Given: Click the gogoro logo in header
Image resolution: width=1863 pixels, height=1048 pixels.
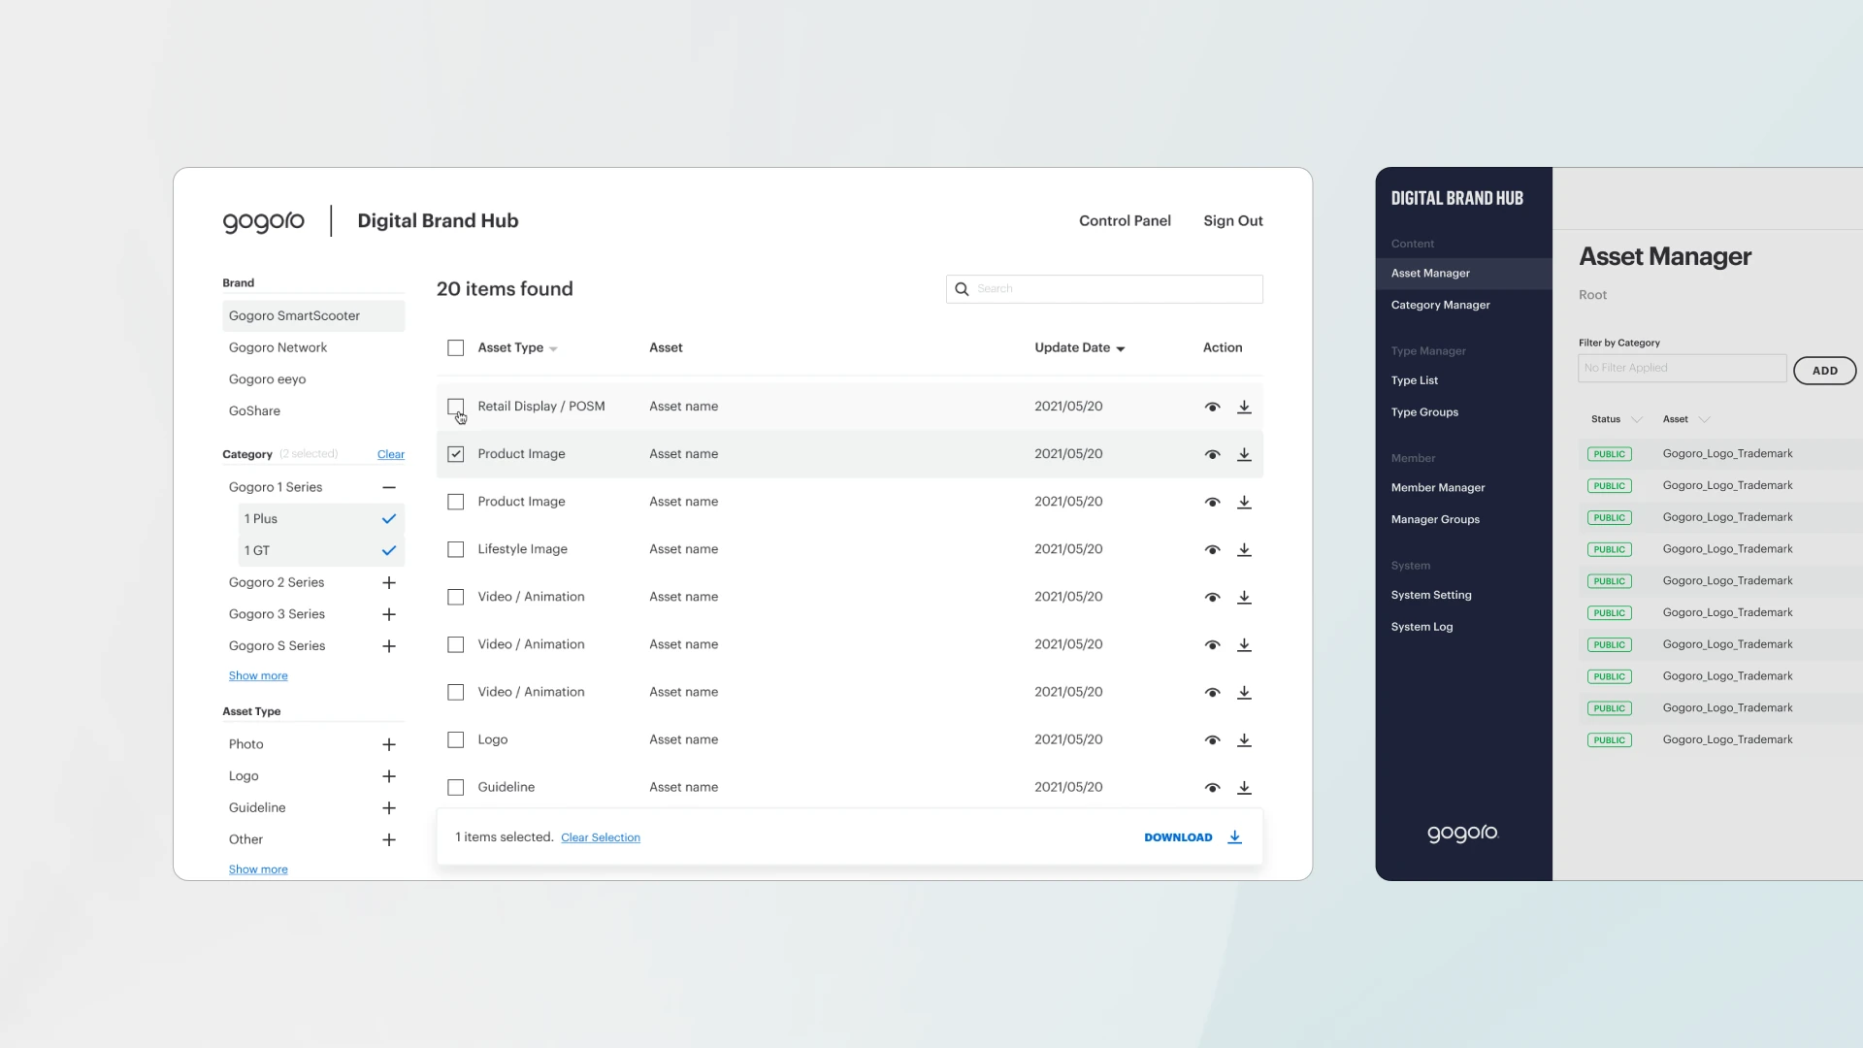Looking at the screenshot, I should point(263,221).
